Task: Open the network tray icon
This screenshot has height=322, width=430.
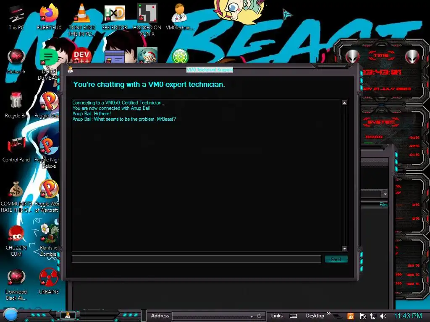Action: tap(373, 316)
